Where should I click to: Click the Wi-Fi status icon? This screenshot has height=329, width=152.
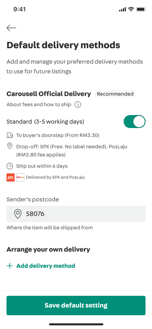click(x=131, y=9)
